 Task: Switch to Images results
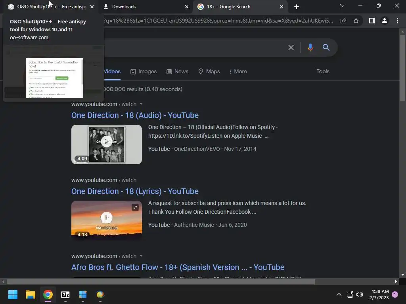tap(144, 72)
